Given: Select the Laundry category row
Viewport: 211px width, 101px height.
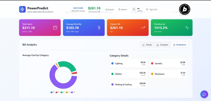Looking at the screenshot, I should [x=168, y=63].
